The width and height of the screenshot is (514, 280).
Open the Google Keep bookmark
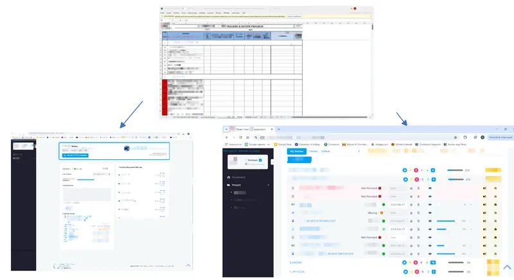tap(283, 144)
